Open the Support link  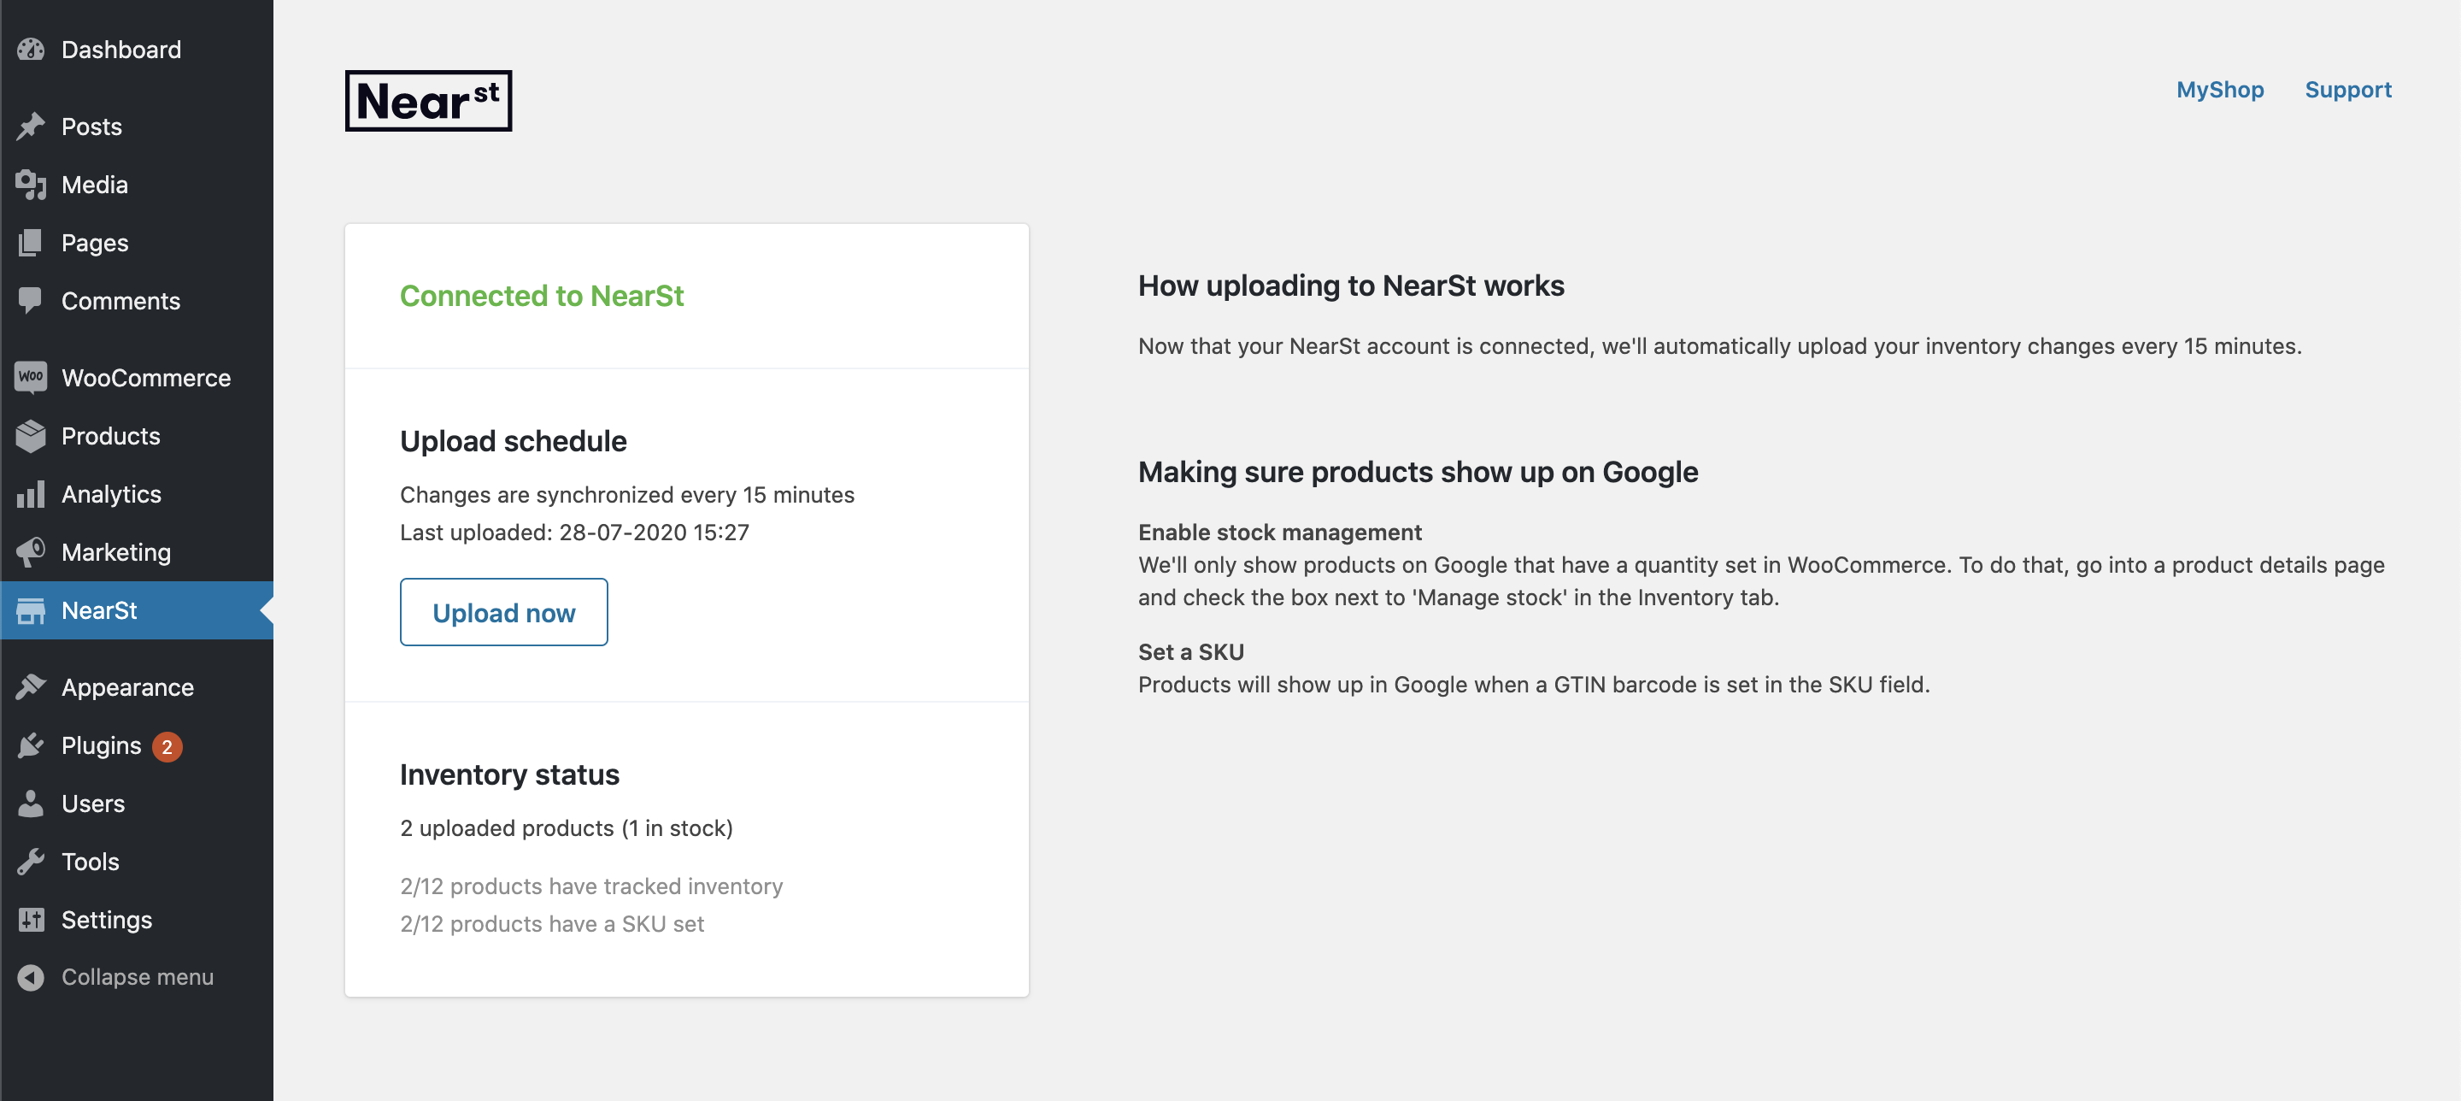coord(2347,90)
